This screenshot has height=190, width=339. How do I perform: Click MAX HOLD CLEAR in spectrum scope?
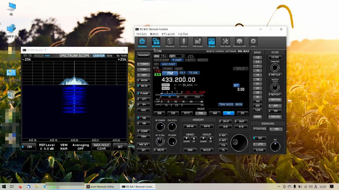(x=101, y=147)
